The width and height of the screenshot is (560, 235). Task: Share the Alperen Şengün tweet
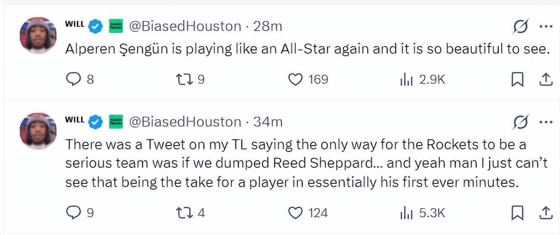point(545,79)
